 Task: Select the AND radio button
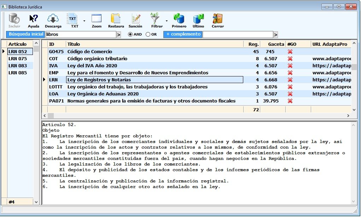(x=130, y=35)
